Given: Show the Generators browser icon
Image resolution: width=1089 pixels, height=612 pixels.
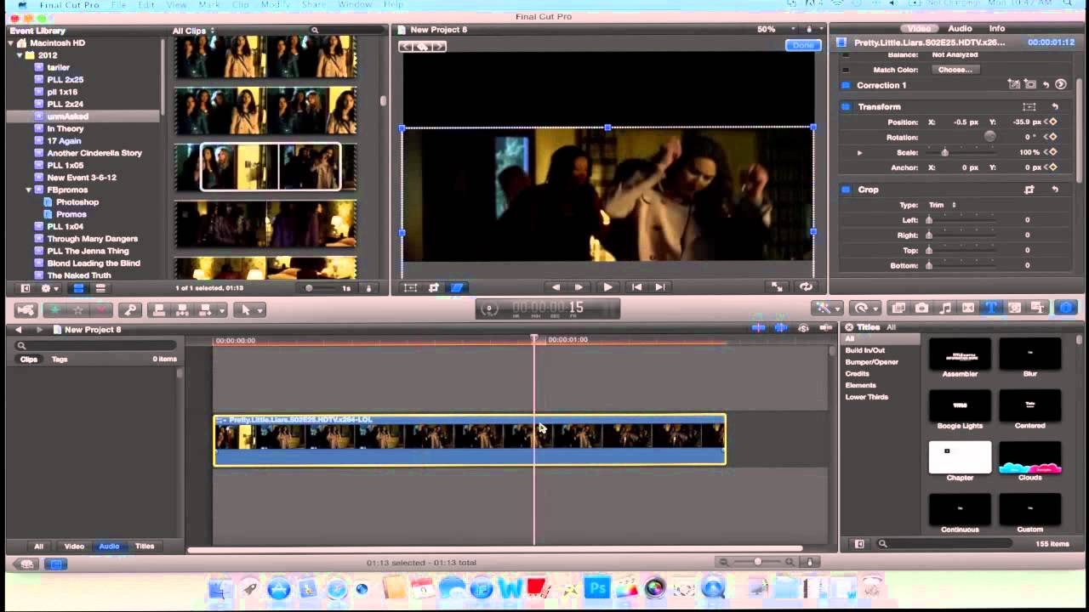Looking at the screenshot, I should [x=1014, y=308].
